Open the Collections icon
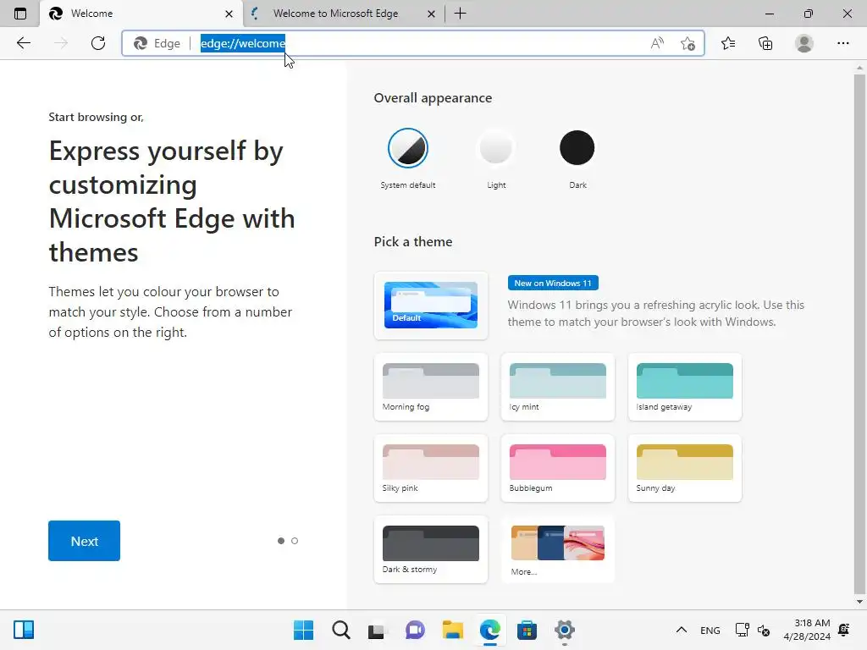The image size is (867, 650). [765, 43]
